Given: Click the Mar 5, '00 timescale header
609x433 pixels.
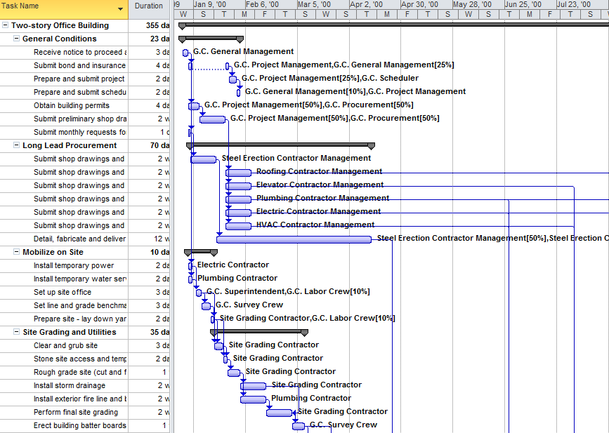Looking at the screenshot, I should [x=313, y=4].
